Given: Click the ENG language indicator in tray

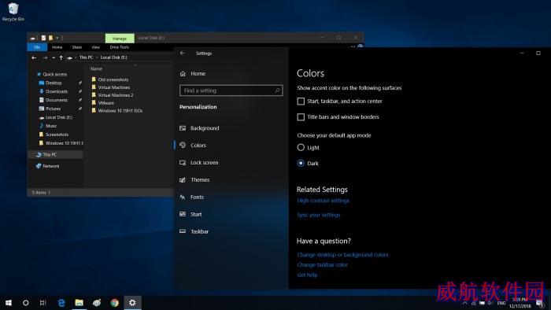Looking at the screenshot, I should pyautogui.click(x=501, y=303).
